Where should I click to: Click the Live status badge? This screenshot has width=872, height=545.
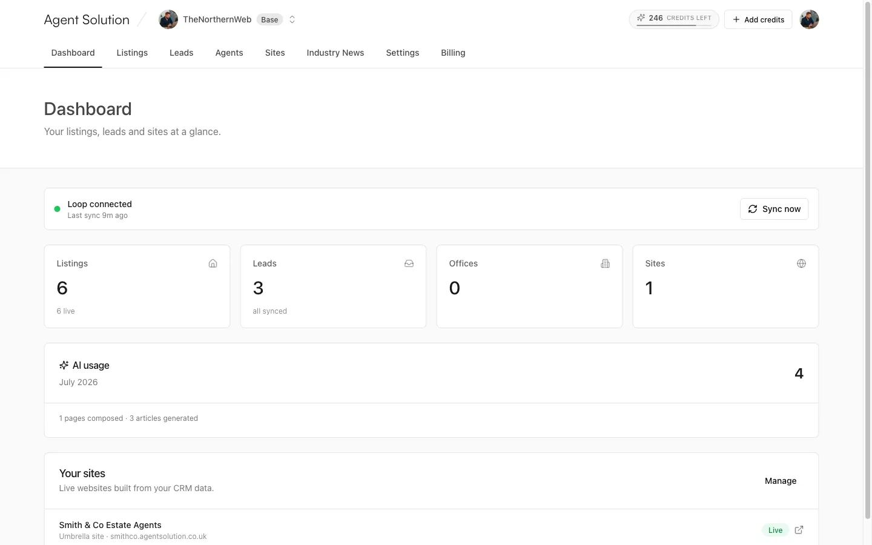click(775, 530)
